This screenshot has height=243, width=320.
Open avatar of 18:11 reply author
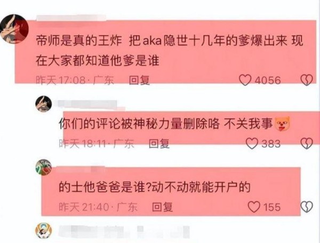[x=44, y=104]
